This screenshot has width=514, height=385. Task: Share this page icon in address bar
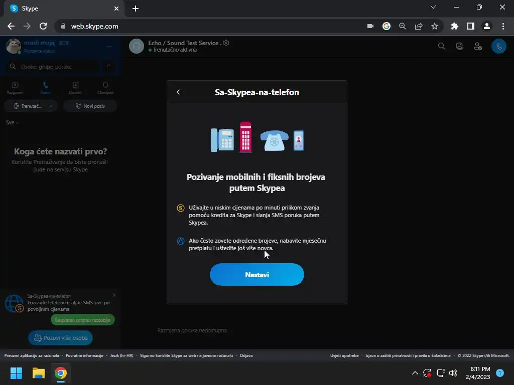419,26
